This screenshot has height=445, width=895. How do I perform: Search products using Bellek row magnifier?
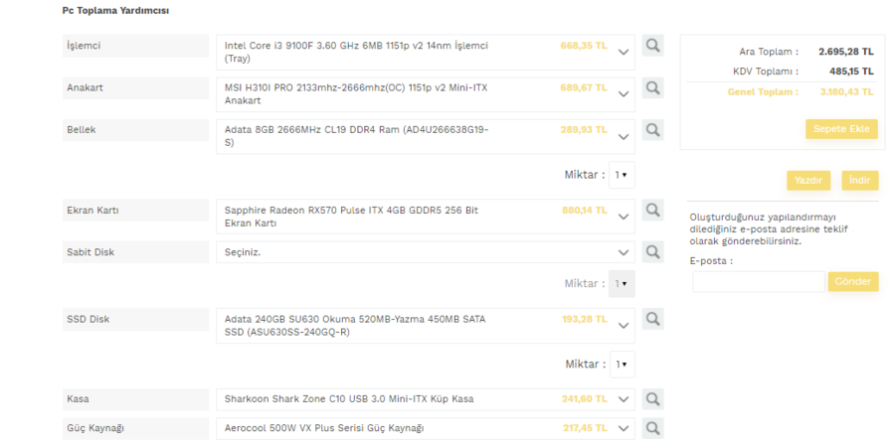pyautogui.click(x=652, y=129)
